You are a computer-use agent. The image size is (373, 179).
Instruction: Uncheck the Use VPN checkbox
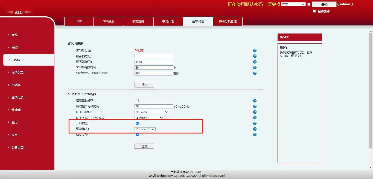137,135
